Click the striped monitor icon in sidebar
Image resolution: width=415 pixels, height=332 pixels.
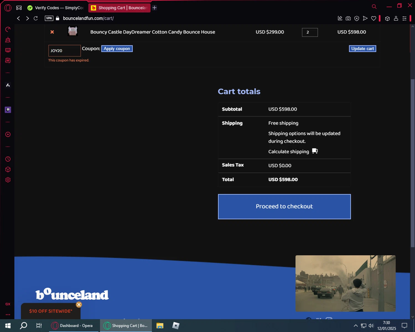(8, 50)
